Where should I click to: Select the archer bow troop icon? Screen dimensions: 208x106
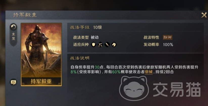[x=100, y=45]
